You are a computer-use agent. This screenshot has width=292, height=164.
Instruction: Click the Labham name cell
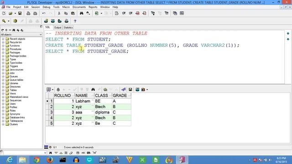(x=84, y=101)
